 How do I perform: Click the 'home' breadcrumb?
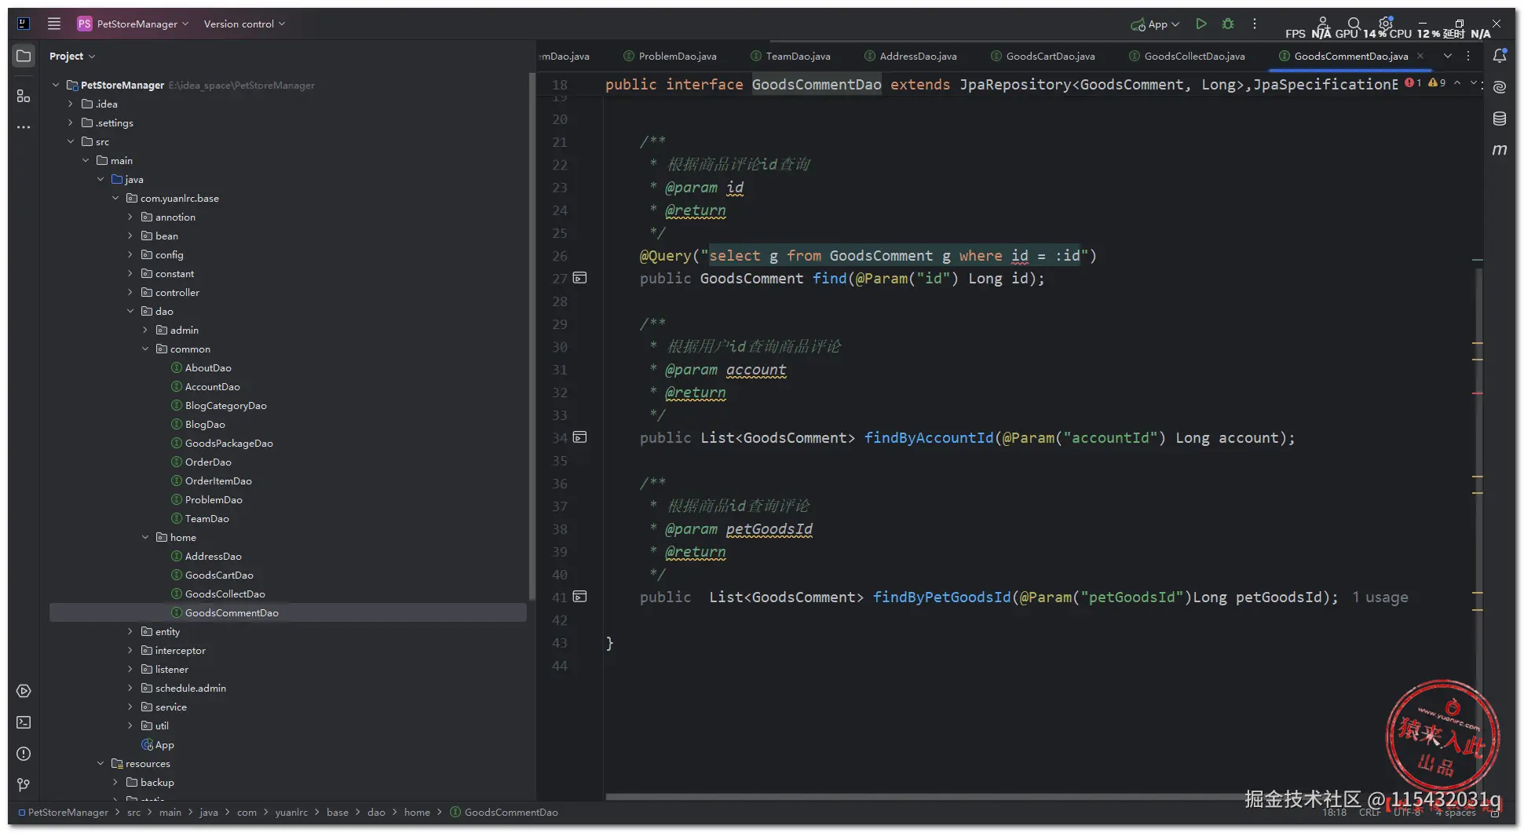[417, 812]
